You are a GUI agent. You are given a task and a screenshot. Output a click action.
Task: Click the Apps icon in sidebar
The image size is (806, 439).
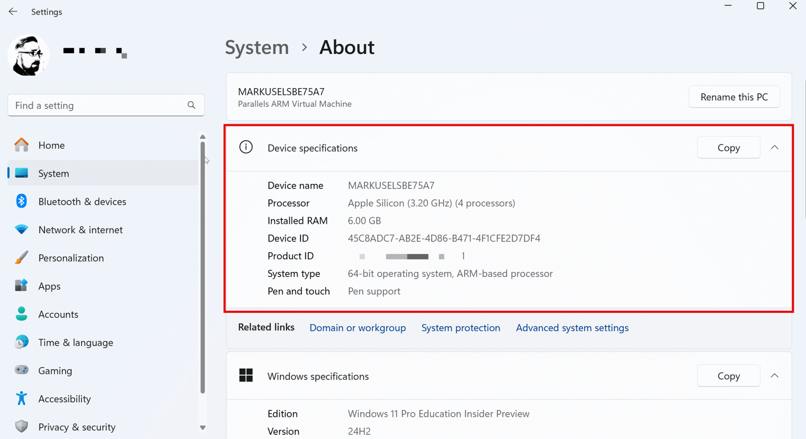(22, 286)
